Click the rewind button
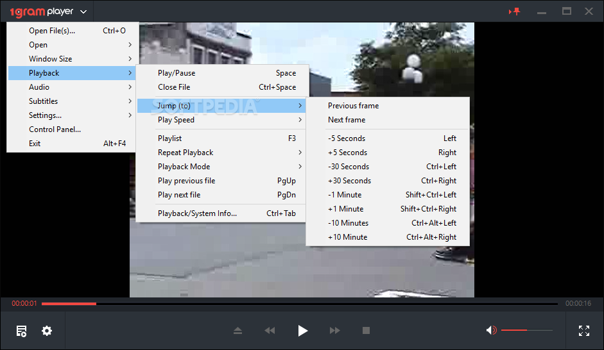Viewport: 604px width, 350px height. click(270, 330)
